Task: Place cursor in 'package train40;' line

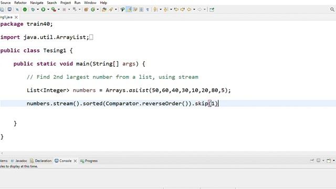Action: pos(26,24)
